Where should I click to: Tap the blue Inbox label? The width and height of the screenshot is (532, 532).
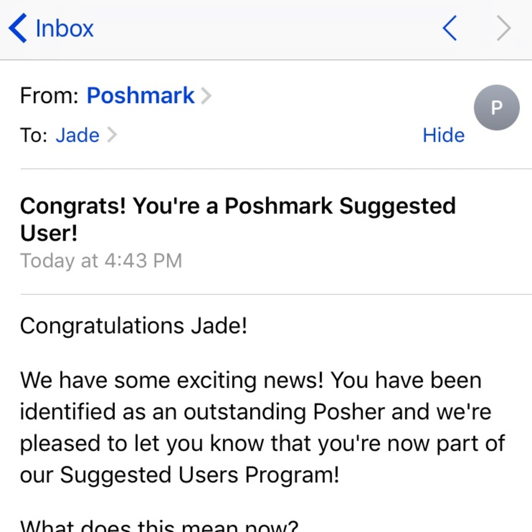point(64,28)
